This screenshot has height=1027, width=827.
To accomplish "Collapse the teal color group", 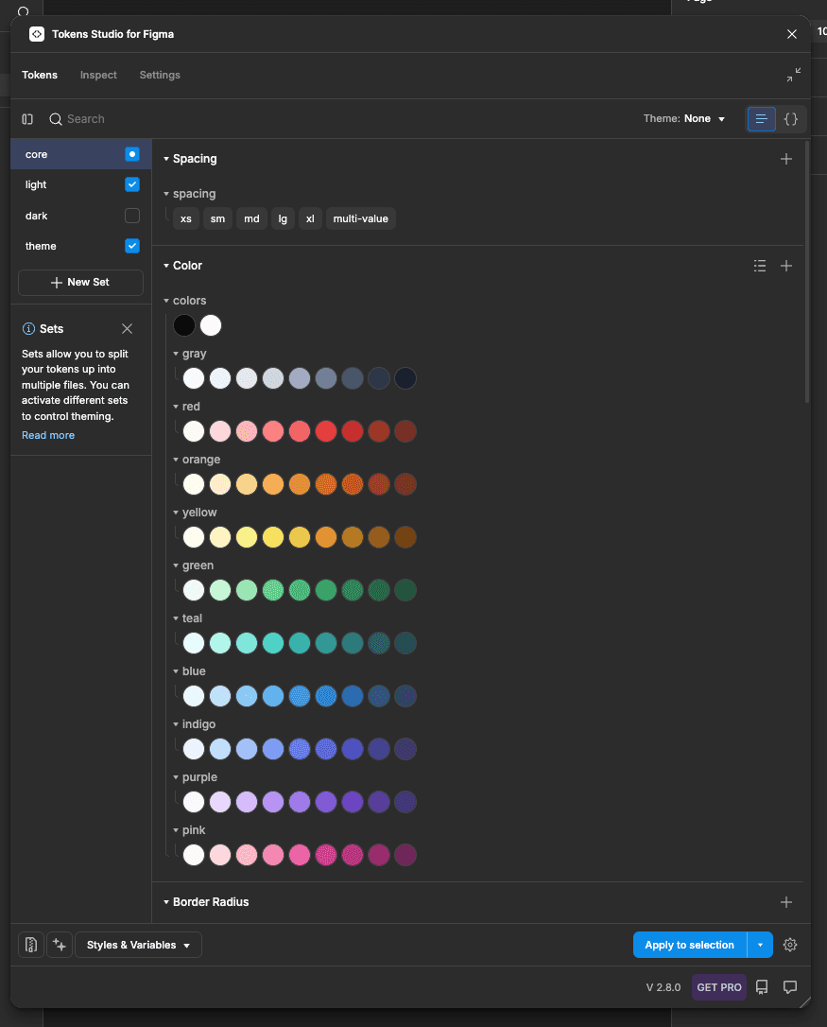I will click(176, 618).
